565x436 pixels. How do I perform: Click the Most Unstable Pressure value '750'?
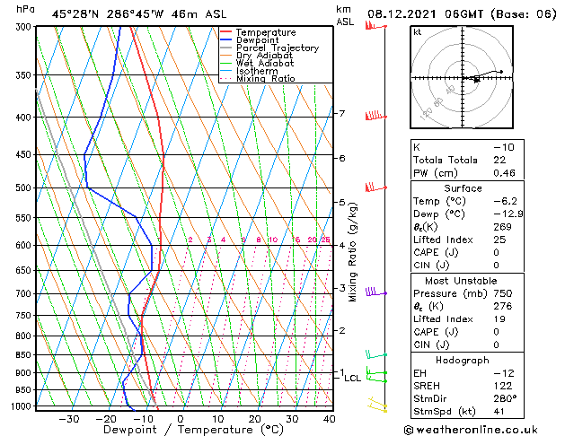[x=503, y=293]
